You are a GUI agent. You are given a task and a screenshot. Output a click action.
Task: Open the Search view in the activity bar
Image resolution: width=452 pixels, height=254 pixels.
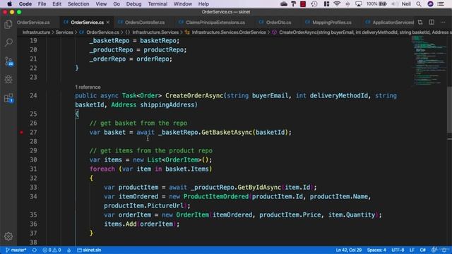(8, 42)
